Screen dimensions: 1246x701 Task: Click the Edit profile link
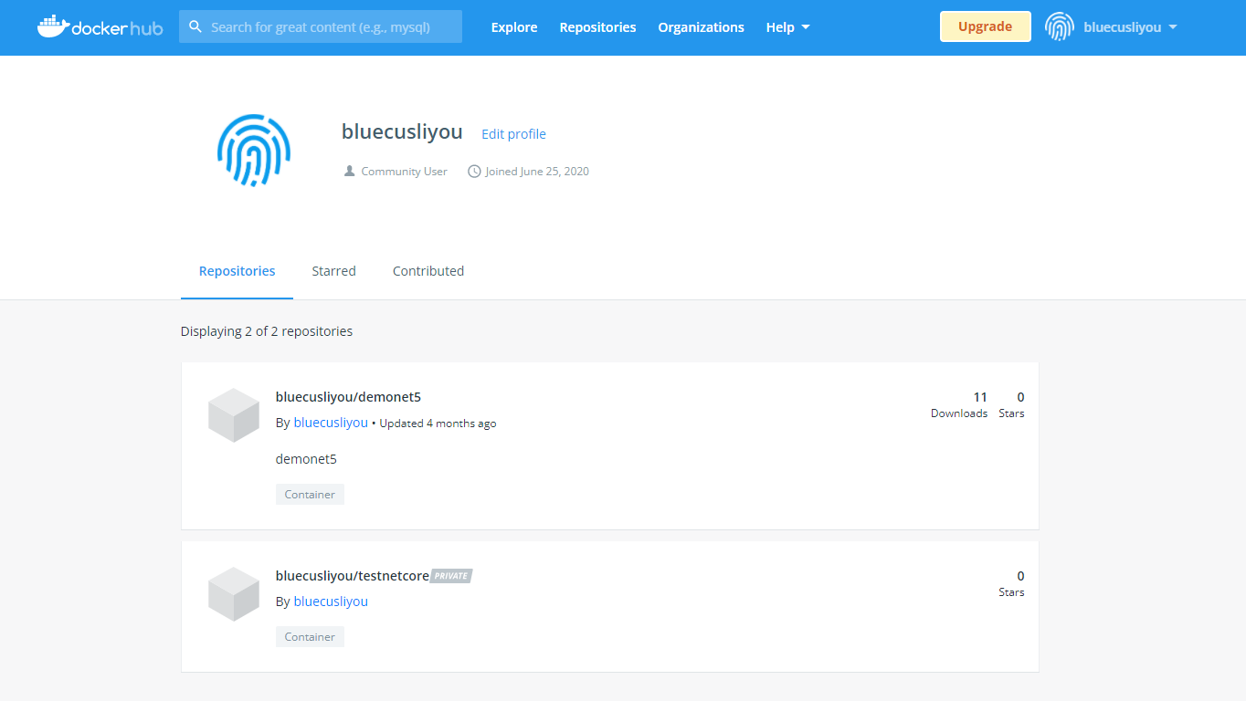click(x=513, y=134)
